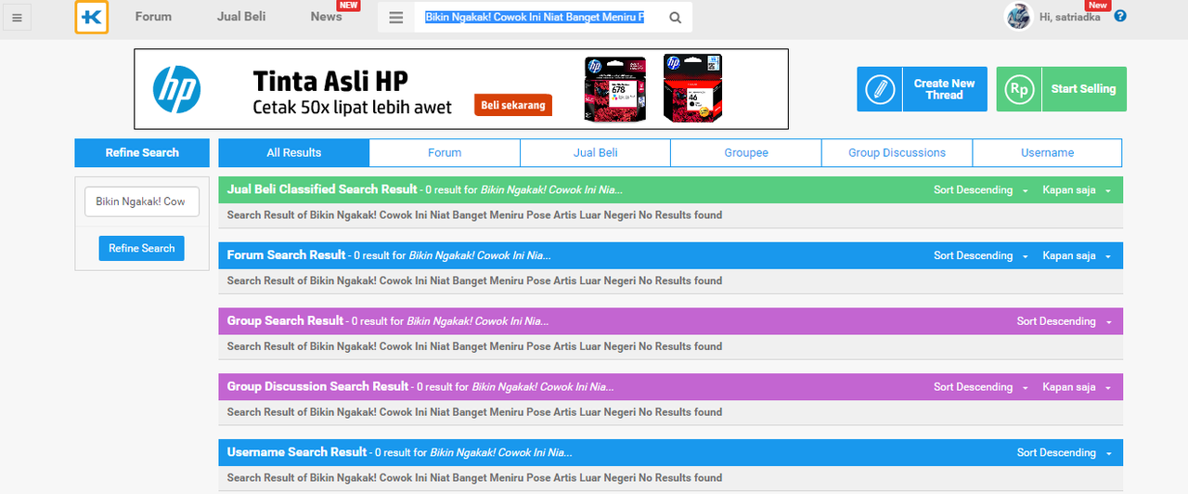
Task: Click the Start Selling button
Action: (x=1062, y=89)
